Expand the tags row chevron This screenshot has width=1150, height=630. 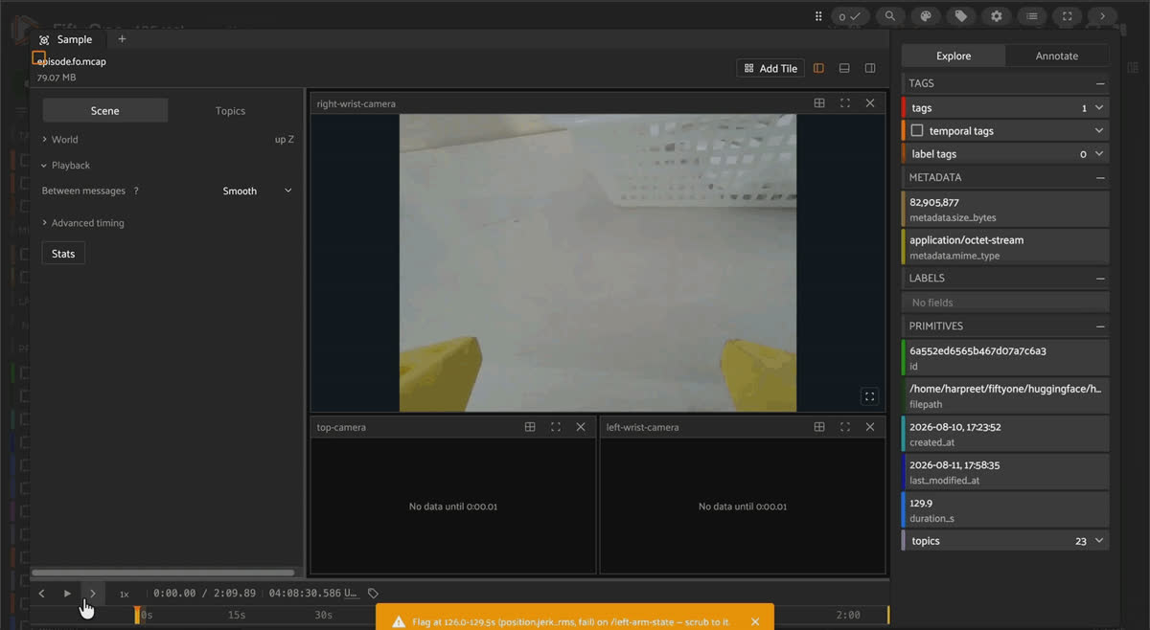(x=1099, y=108)
